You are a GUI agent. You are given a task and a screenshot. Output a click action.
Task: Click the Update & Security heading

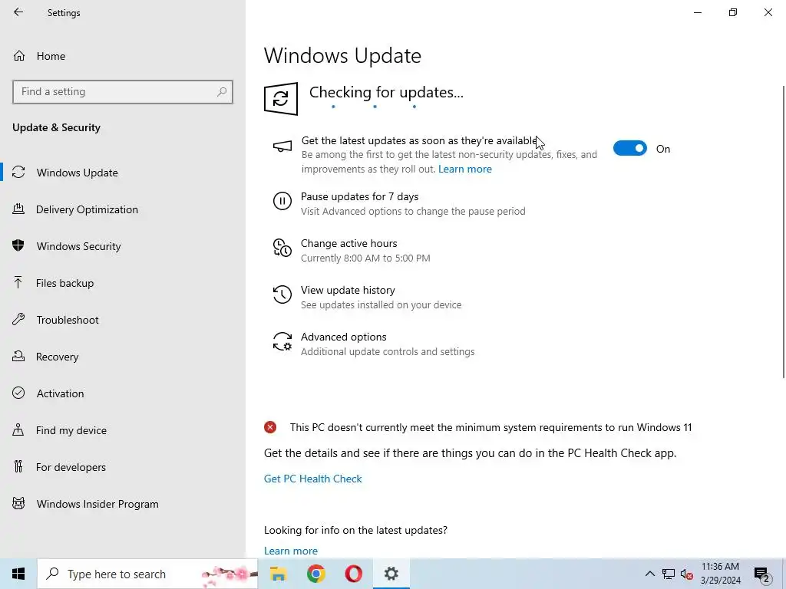pos(56,127)
